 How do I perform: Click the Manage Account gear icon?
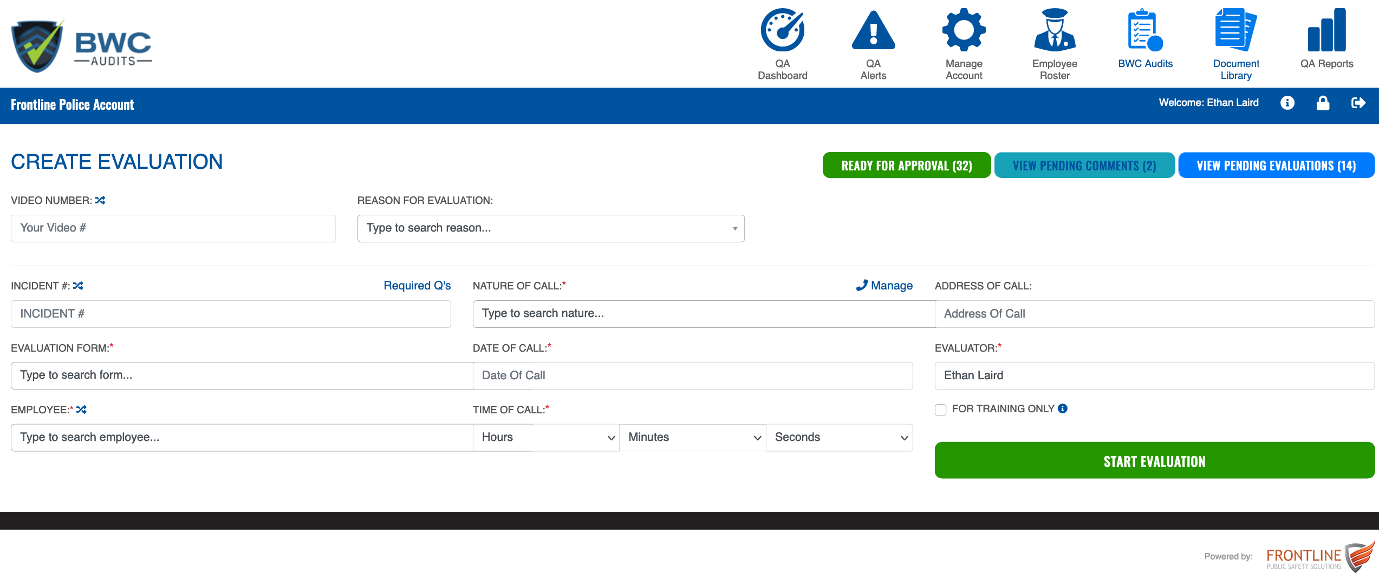[964, 30]
